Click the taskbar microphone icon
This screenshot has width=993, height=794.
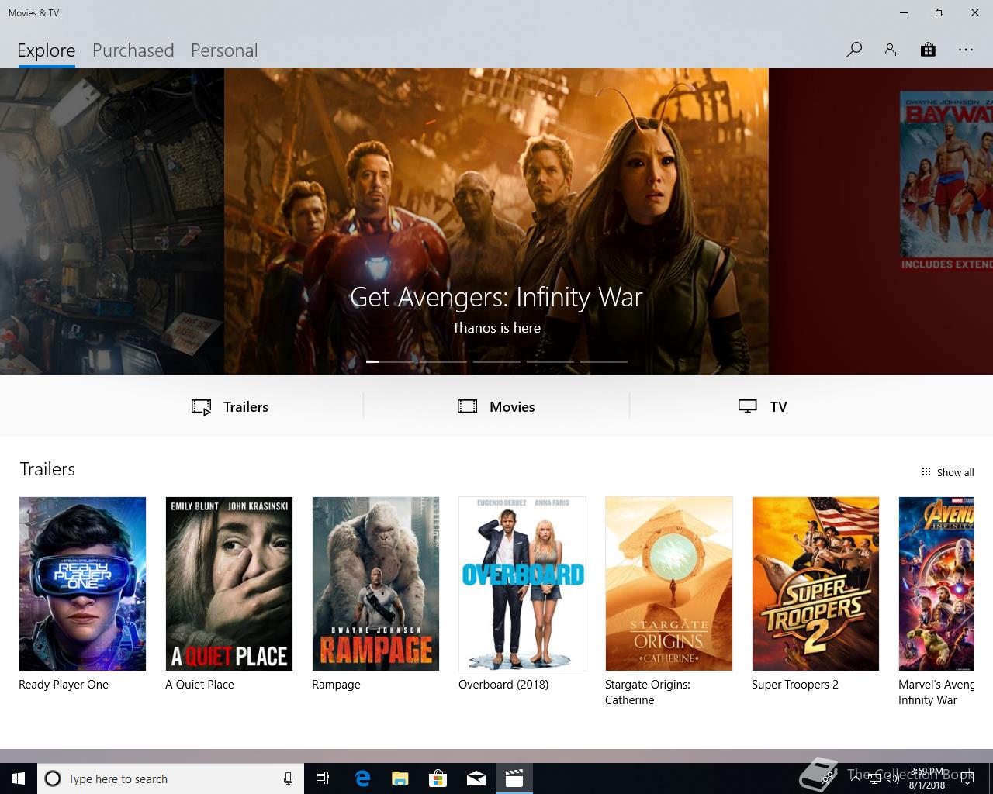click(288, 778)
